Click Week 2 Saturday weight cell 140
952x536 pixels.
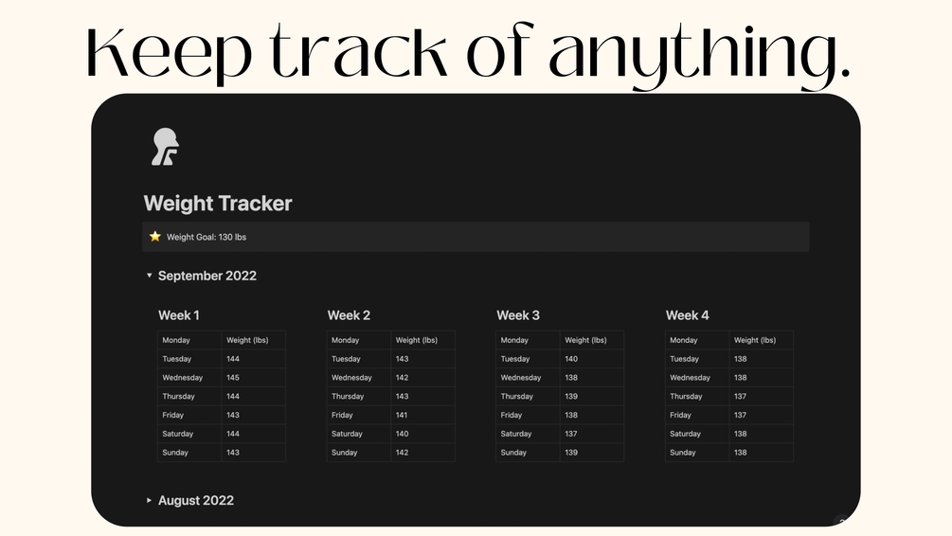tap(422, 434)
